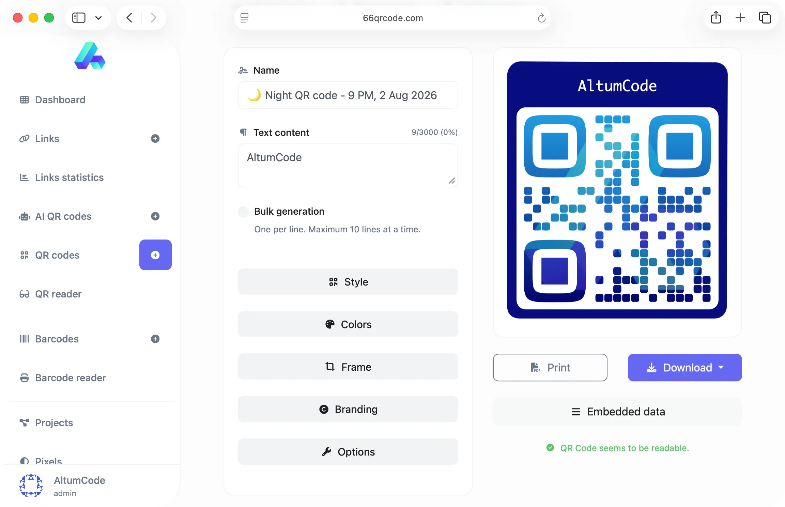Click the Name field label
This screenshot has width=785, height=507.
click(x=266, y=70)
